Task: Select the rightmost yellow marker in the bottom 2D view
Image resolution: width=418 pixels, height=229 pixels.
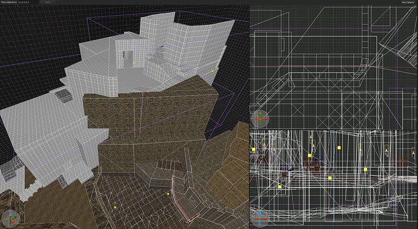Action: click(365, 169)
